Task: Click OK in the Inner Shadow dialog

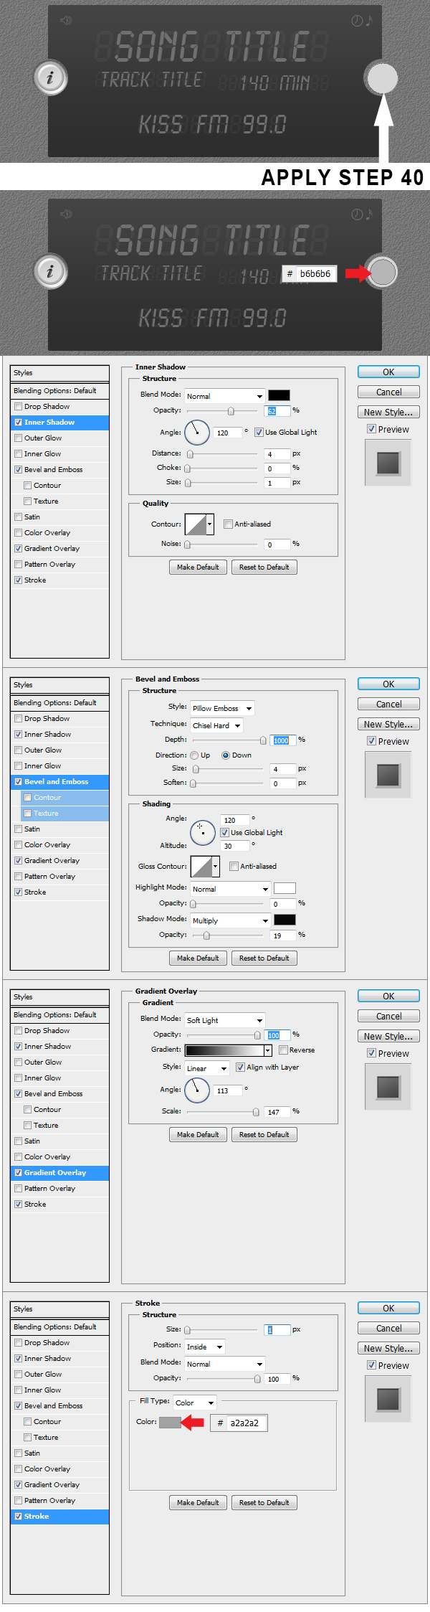Action: 388,372
